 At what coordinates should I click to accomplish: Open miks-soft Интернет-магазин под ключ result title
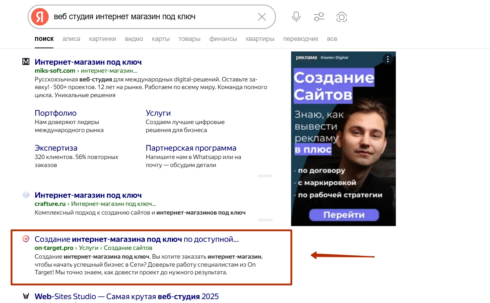click(88, 62)
